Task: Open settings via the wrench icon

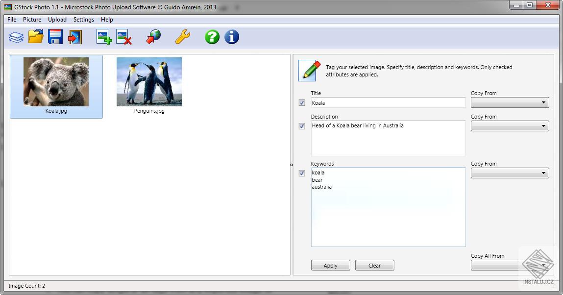Action: click(x=183, y=37)
